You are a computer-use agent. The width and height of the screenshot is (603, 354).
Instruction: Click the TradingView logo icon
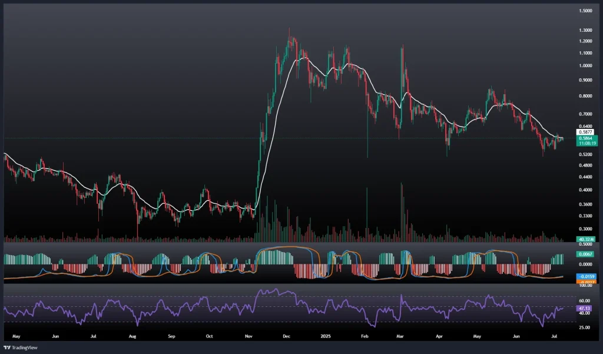click(x=8, y=347)
